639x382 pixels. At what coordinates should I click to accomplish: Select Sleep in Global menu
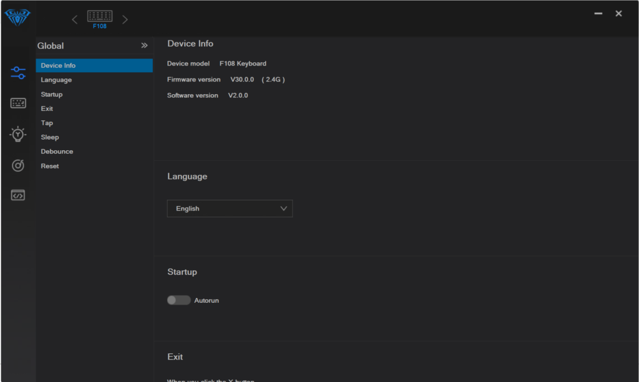[94, 137]
